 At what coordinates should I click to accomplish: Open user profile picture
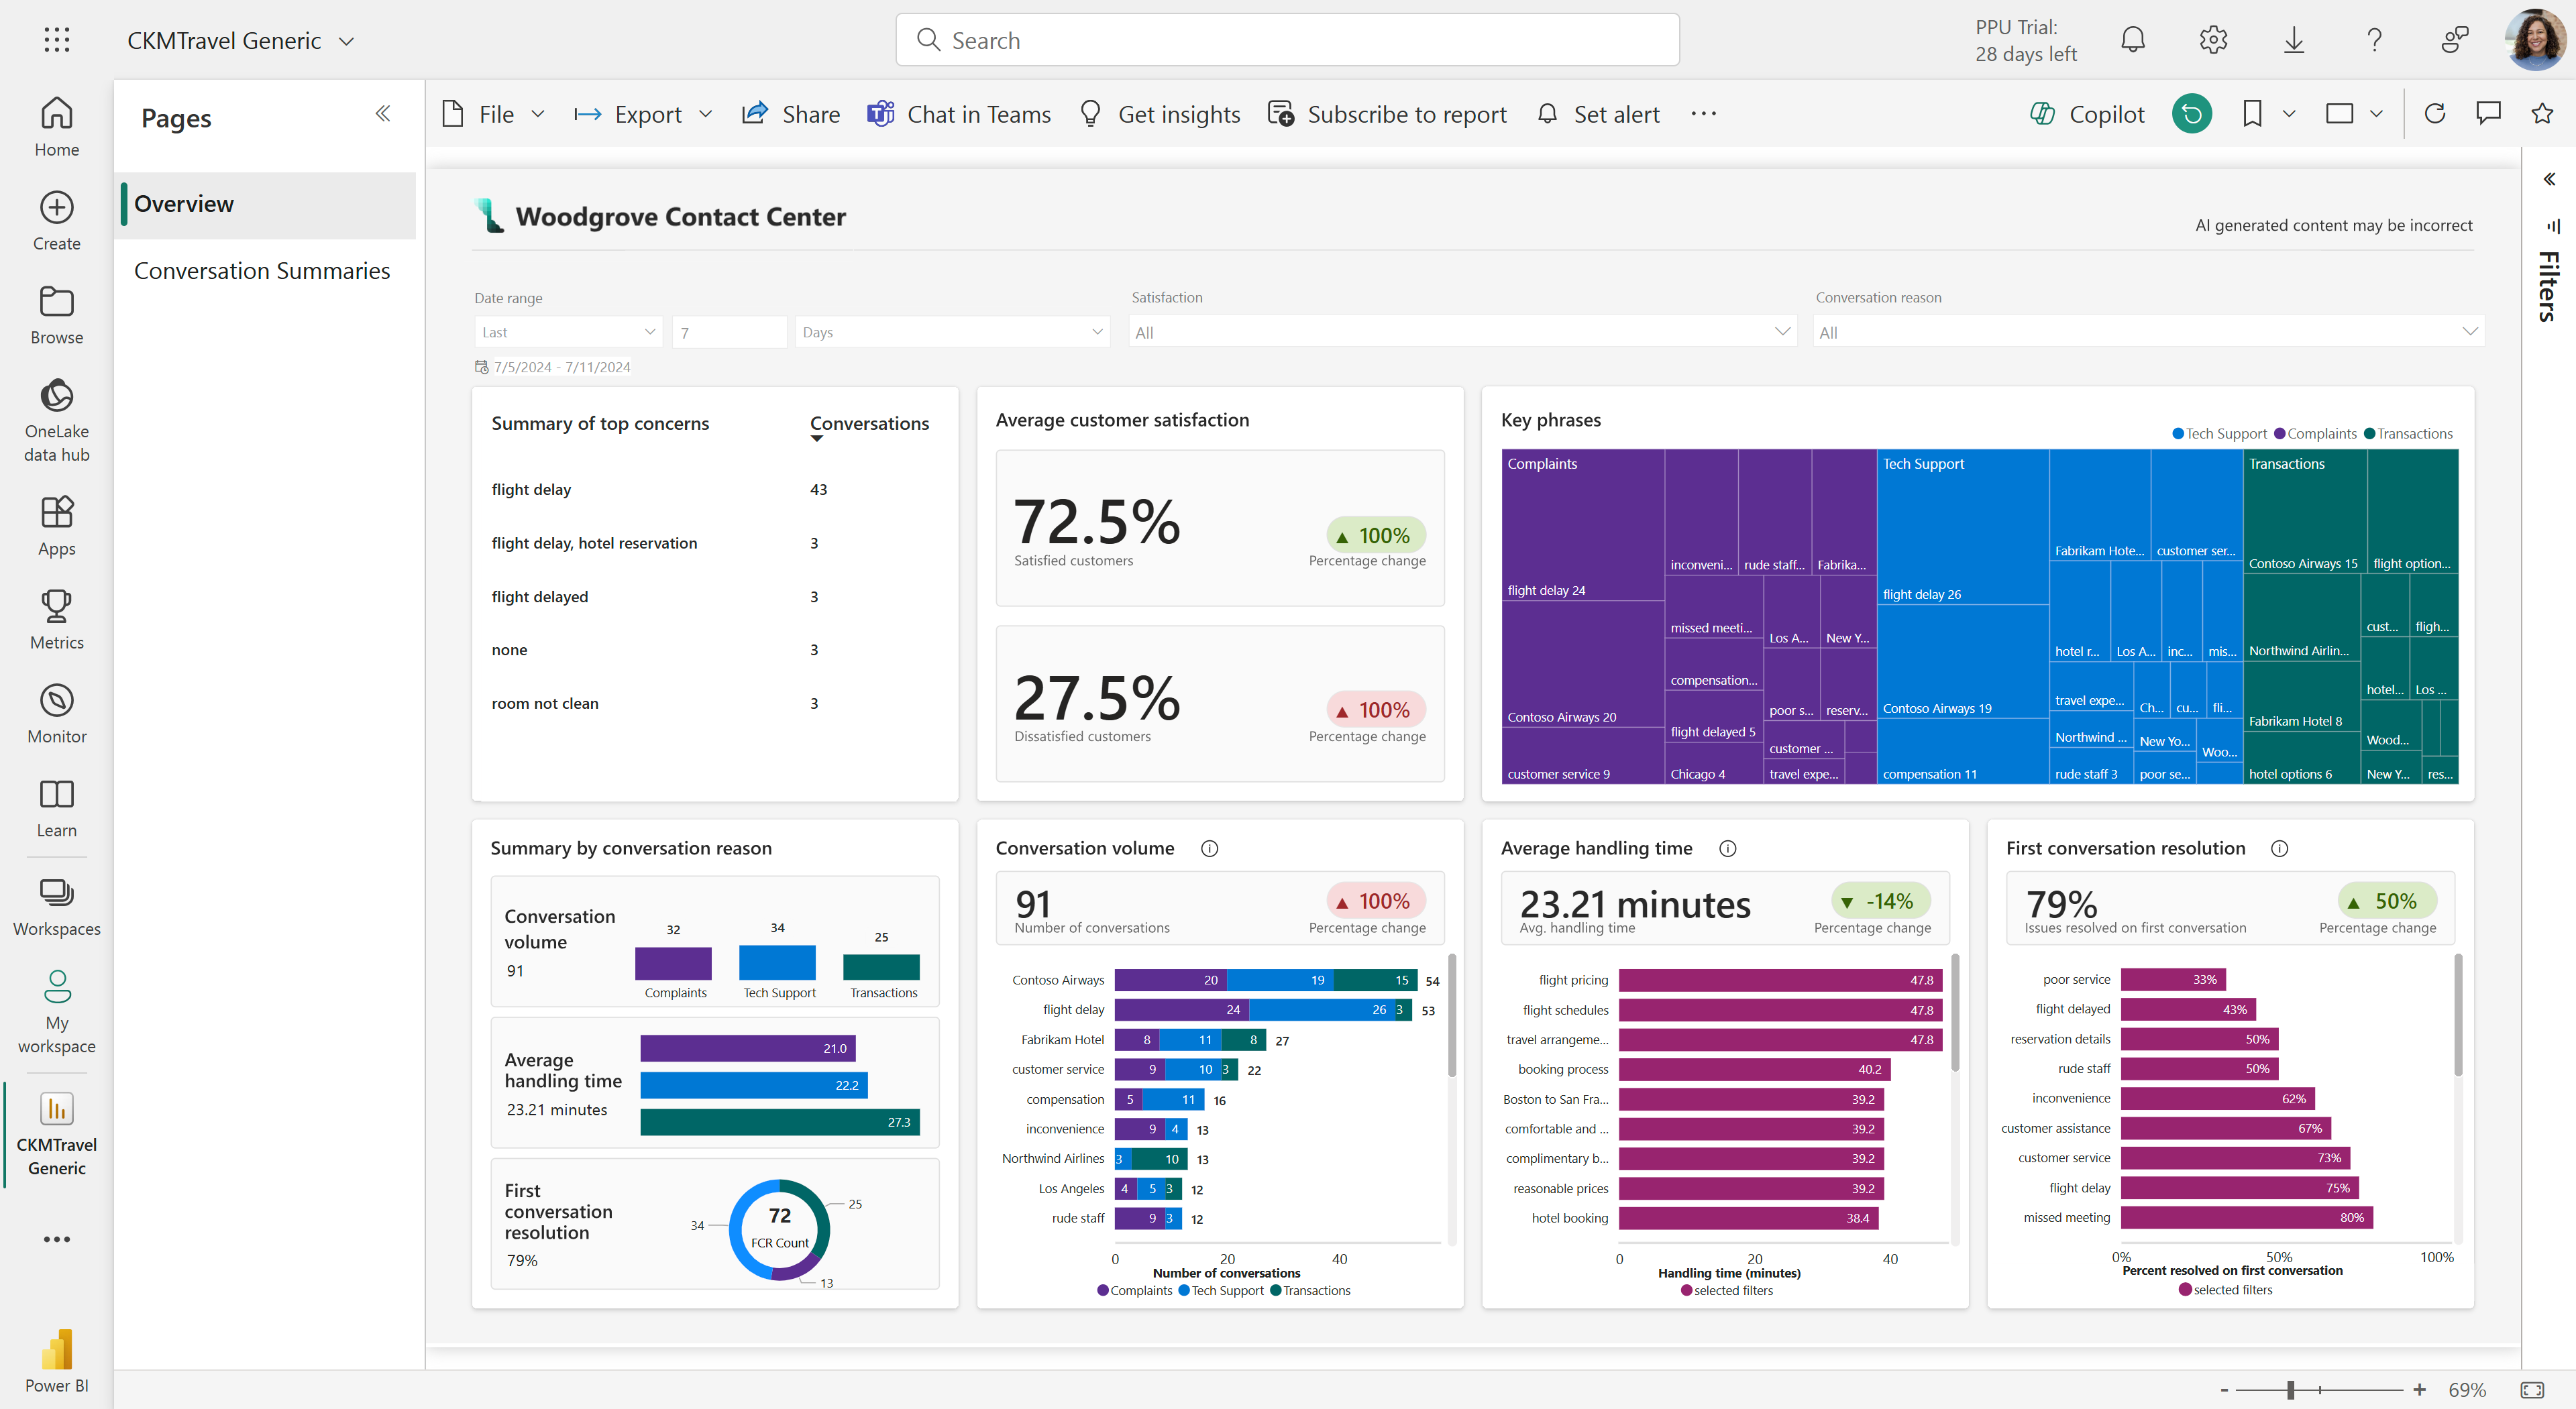tap(2535, 40)
